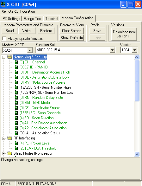Screen dimensions: 142x186
Task: Select the Modem Configuration tab
Action: tap(77, 18)
